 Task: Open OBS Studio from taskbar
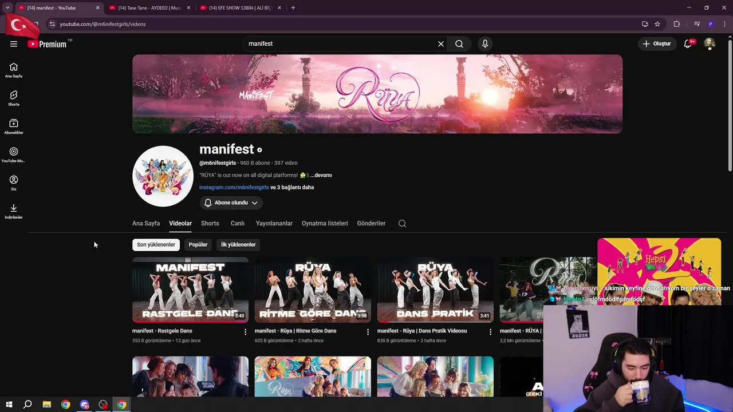103,405
